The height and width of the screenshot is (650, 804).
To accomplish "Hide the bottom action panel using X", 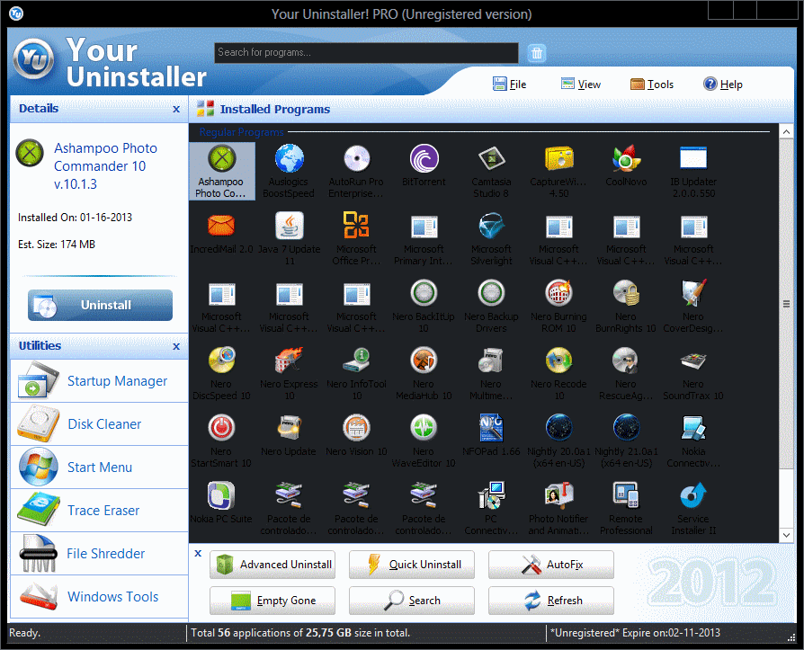I will coord(198,554).
